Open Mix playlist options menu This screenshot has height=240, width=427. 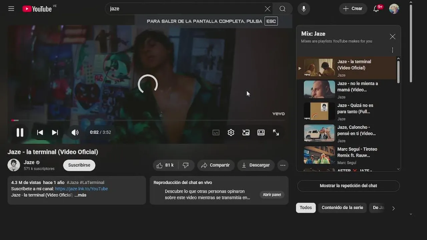[x=393, y=50]
